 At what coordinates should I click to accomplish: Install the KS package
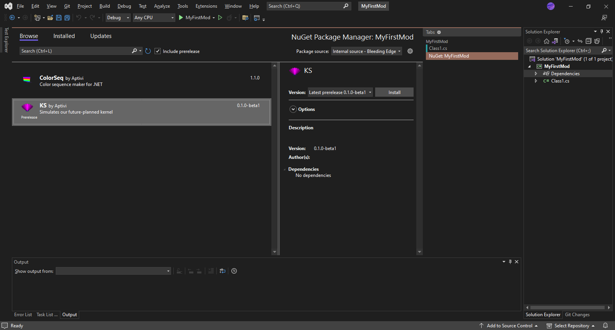(394, 92)
